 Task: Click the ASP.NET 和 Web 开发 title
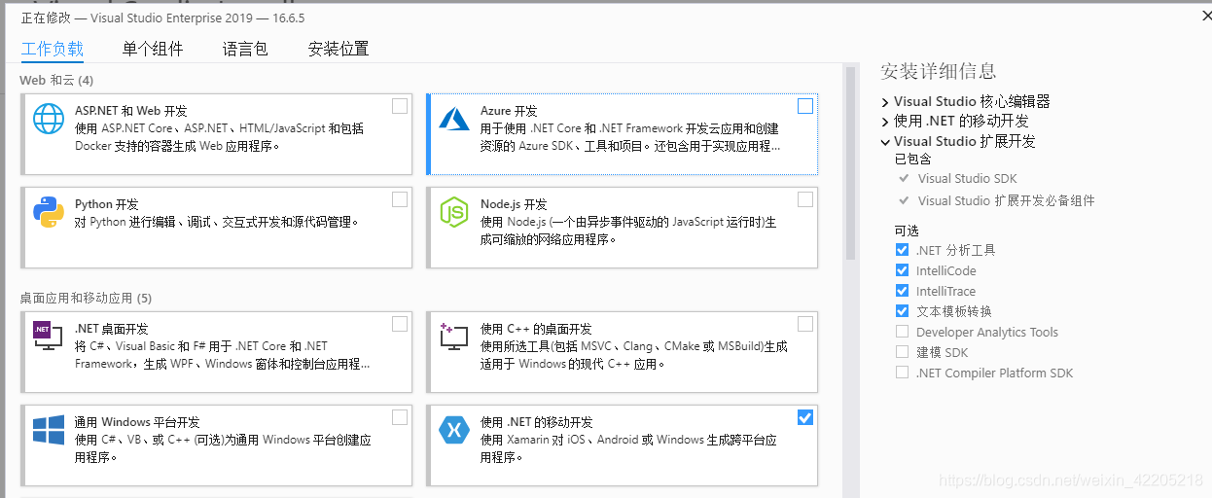tap(131, 112)
